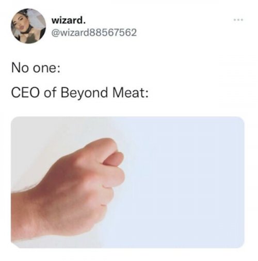Click the word "No" in the tweet
Image resolution: width=258 pixels, height=261 pixels.
20,68
